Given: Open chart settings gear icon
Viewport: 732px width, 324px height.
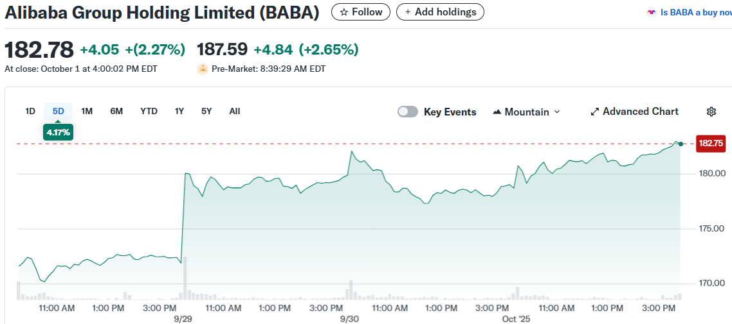Looking at the screenshot, I should coord(711,112).
